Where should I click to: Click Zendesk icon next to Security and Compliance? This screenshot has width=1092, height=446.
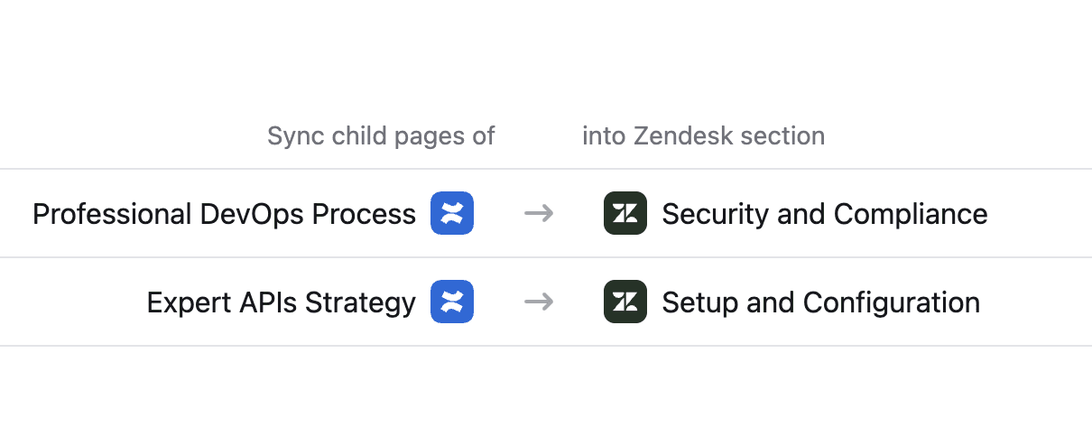pyautogui.click(x=625, y=214)
